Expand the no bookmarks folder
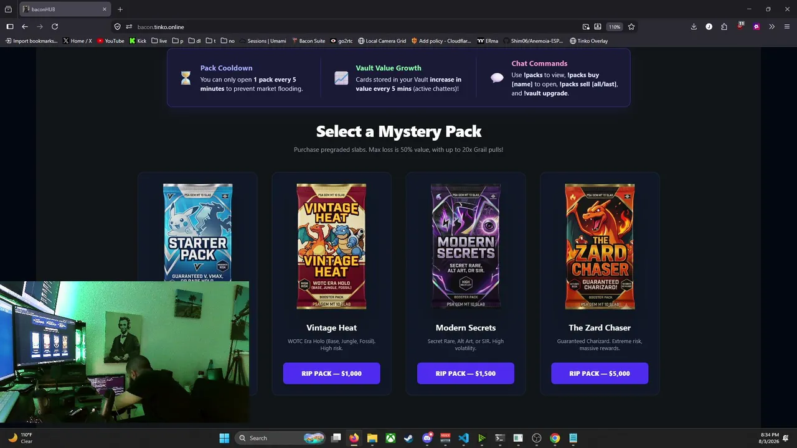Viewport: 797px width, 448px height. (228, 41)
